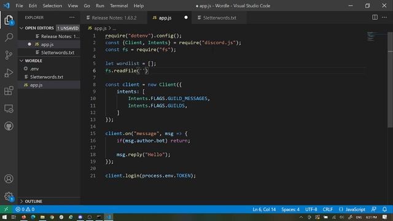Switch to app.js editor tab
This screenshot has width=393, height=221.
pyautogui.click(x=169, y=18)
